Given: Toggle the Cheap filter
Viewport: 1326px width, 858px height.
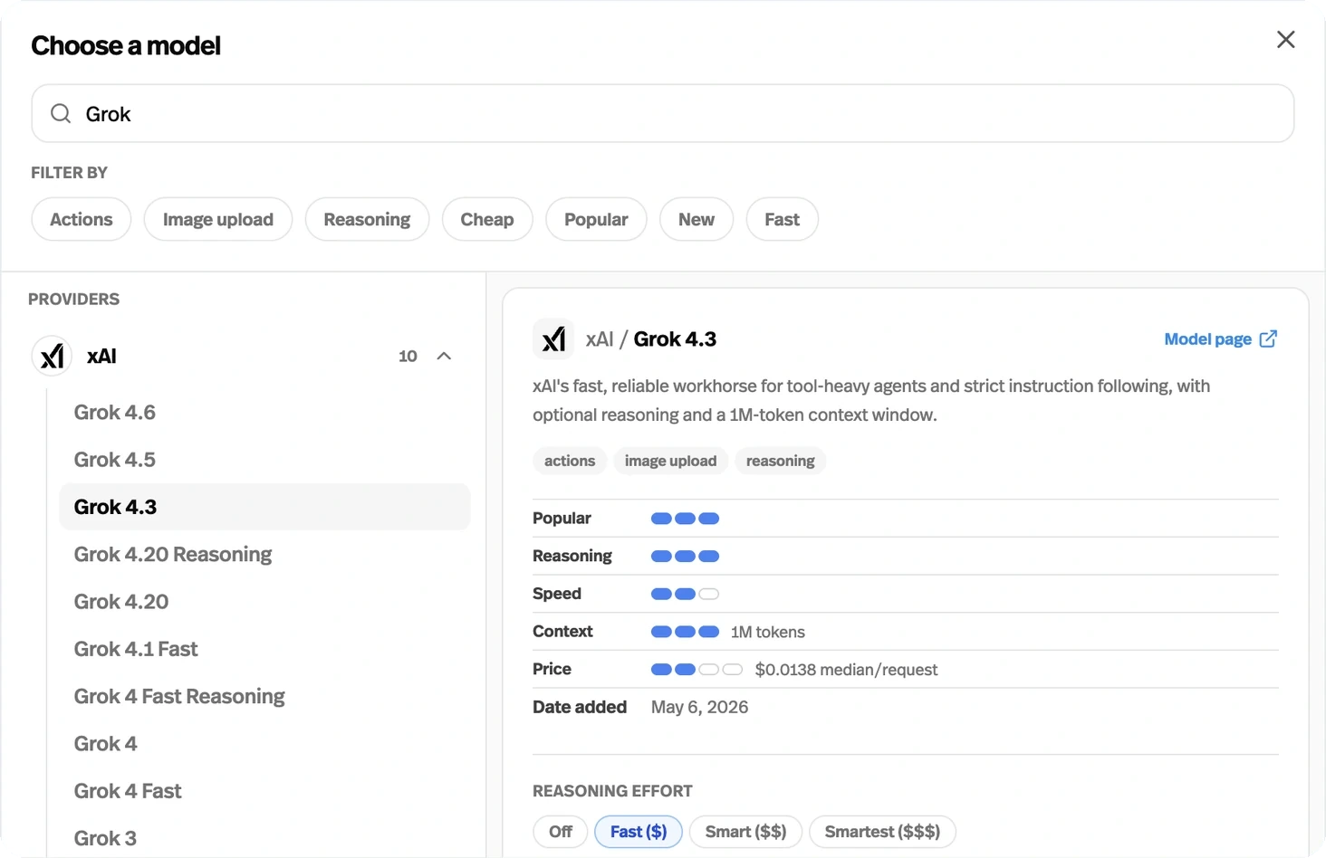Looking at the screenshot, I should coord(487,219).
